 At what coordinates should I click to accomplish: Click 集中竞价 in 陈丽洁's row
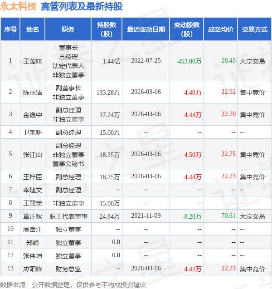click(253, 93)
